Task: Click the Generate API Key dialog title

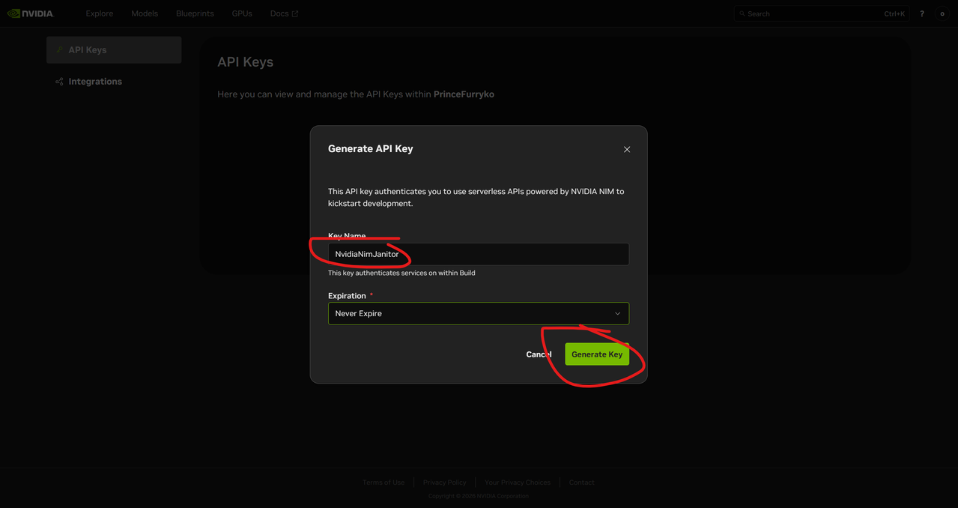Action: coord(370,148)
